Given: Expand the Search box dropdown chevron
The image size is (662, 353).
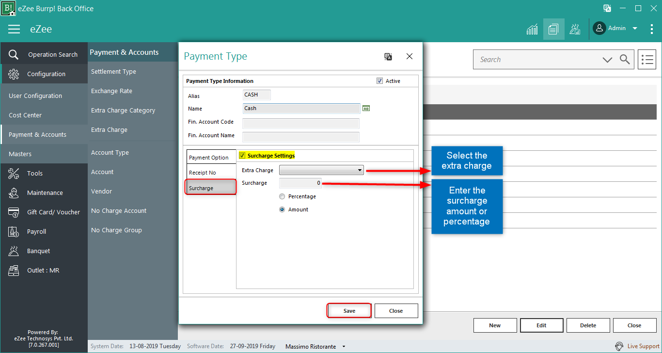Looking at the screenshot, I should [x=607, y=60].
